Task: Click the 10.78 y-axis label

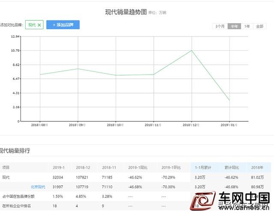Action: pyautogui.click(x=15, y=51)
